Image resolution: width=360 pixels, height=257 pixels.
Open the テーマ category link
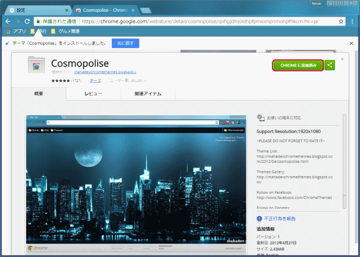point(95,80)
